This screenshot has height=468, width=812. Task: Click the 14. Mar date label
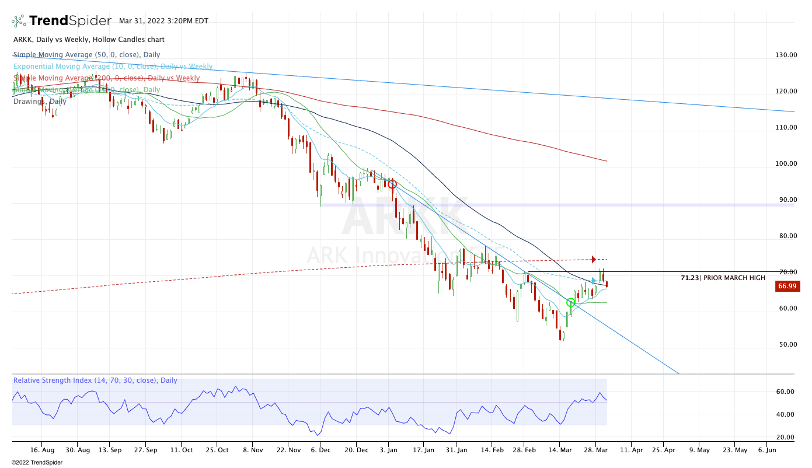pos(560,450)
